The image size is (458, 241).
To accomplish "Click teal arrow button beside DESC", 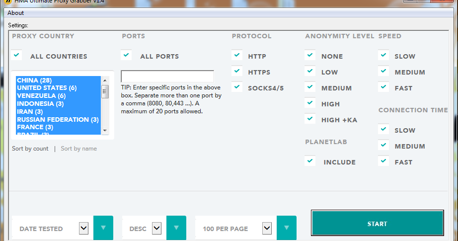I will point(176,228).
